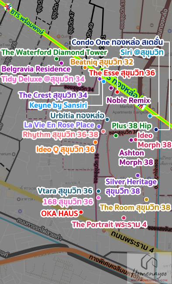Click the La Vie En Rose Place label
The width and height of the screenshot is (172, 284).
click(x=59, y=125)
